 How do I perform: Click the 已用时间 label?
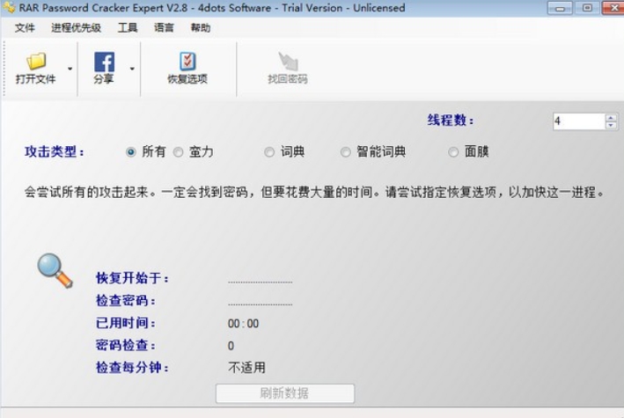(x=125, y=323)
